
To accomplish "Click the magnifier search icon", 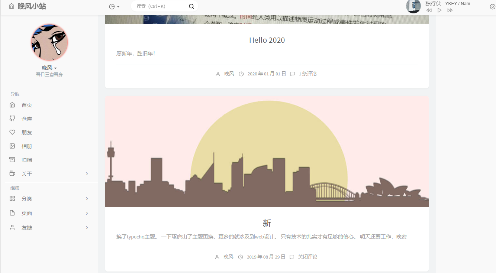I will coord(191,6).
